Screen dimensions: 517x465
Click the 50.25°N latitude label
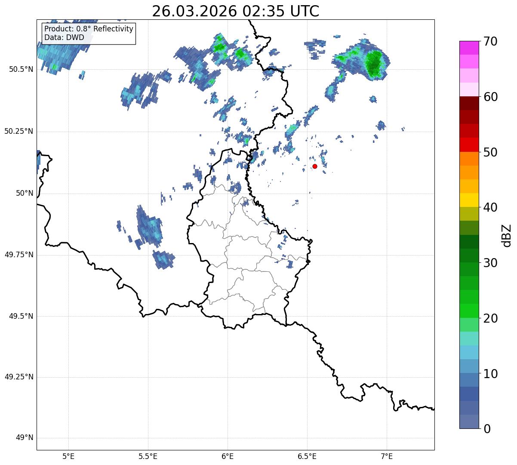coord(19,131)
